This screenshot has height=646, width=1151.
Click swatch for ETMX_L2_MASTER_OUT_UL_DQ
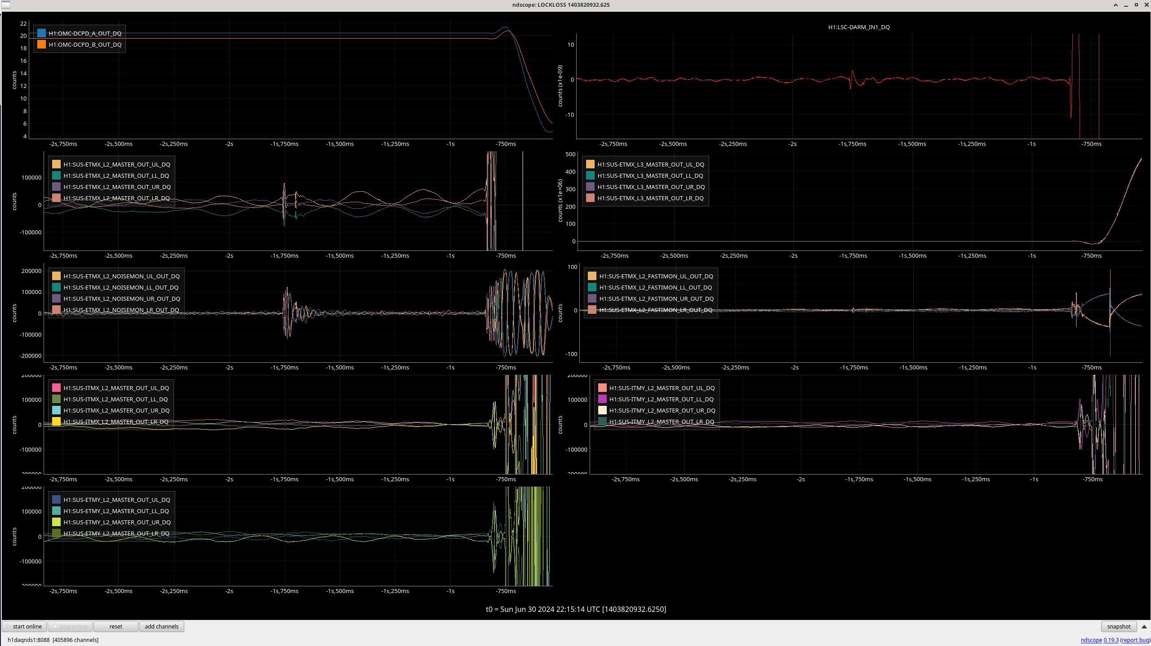pos(57,164)
